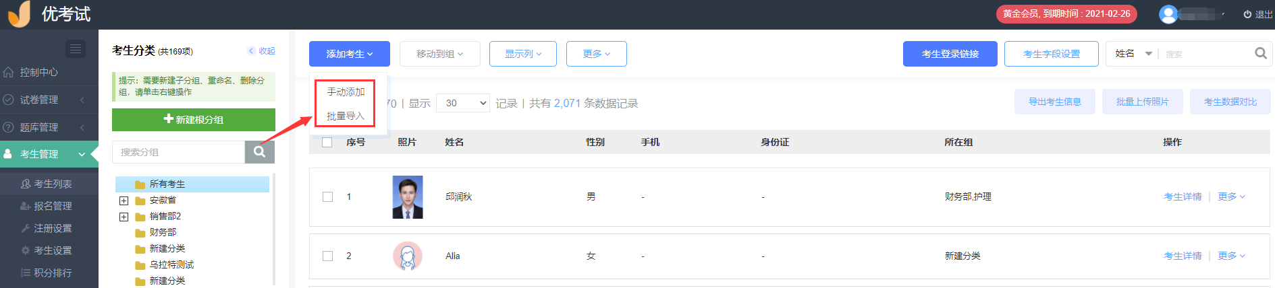1275x288 pixels.
Task: Click the 所有考生 folder icon
Action: coord(140,184)
